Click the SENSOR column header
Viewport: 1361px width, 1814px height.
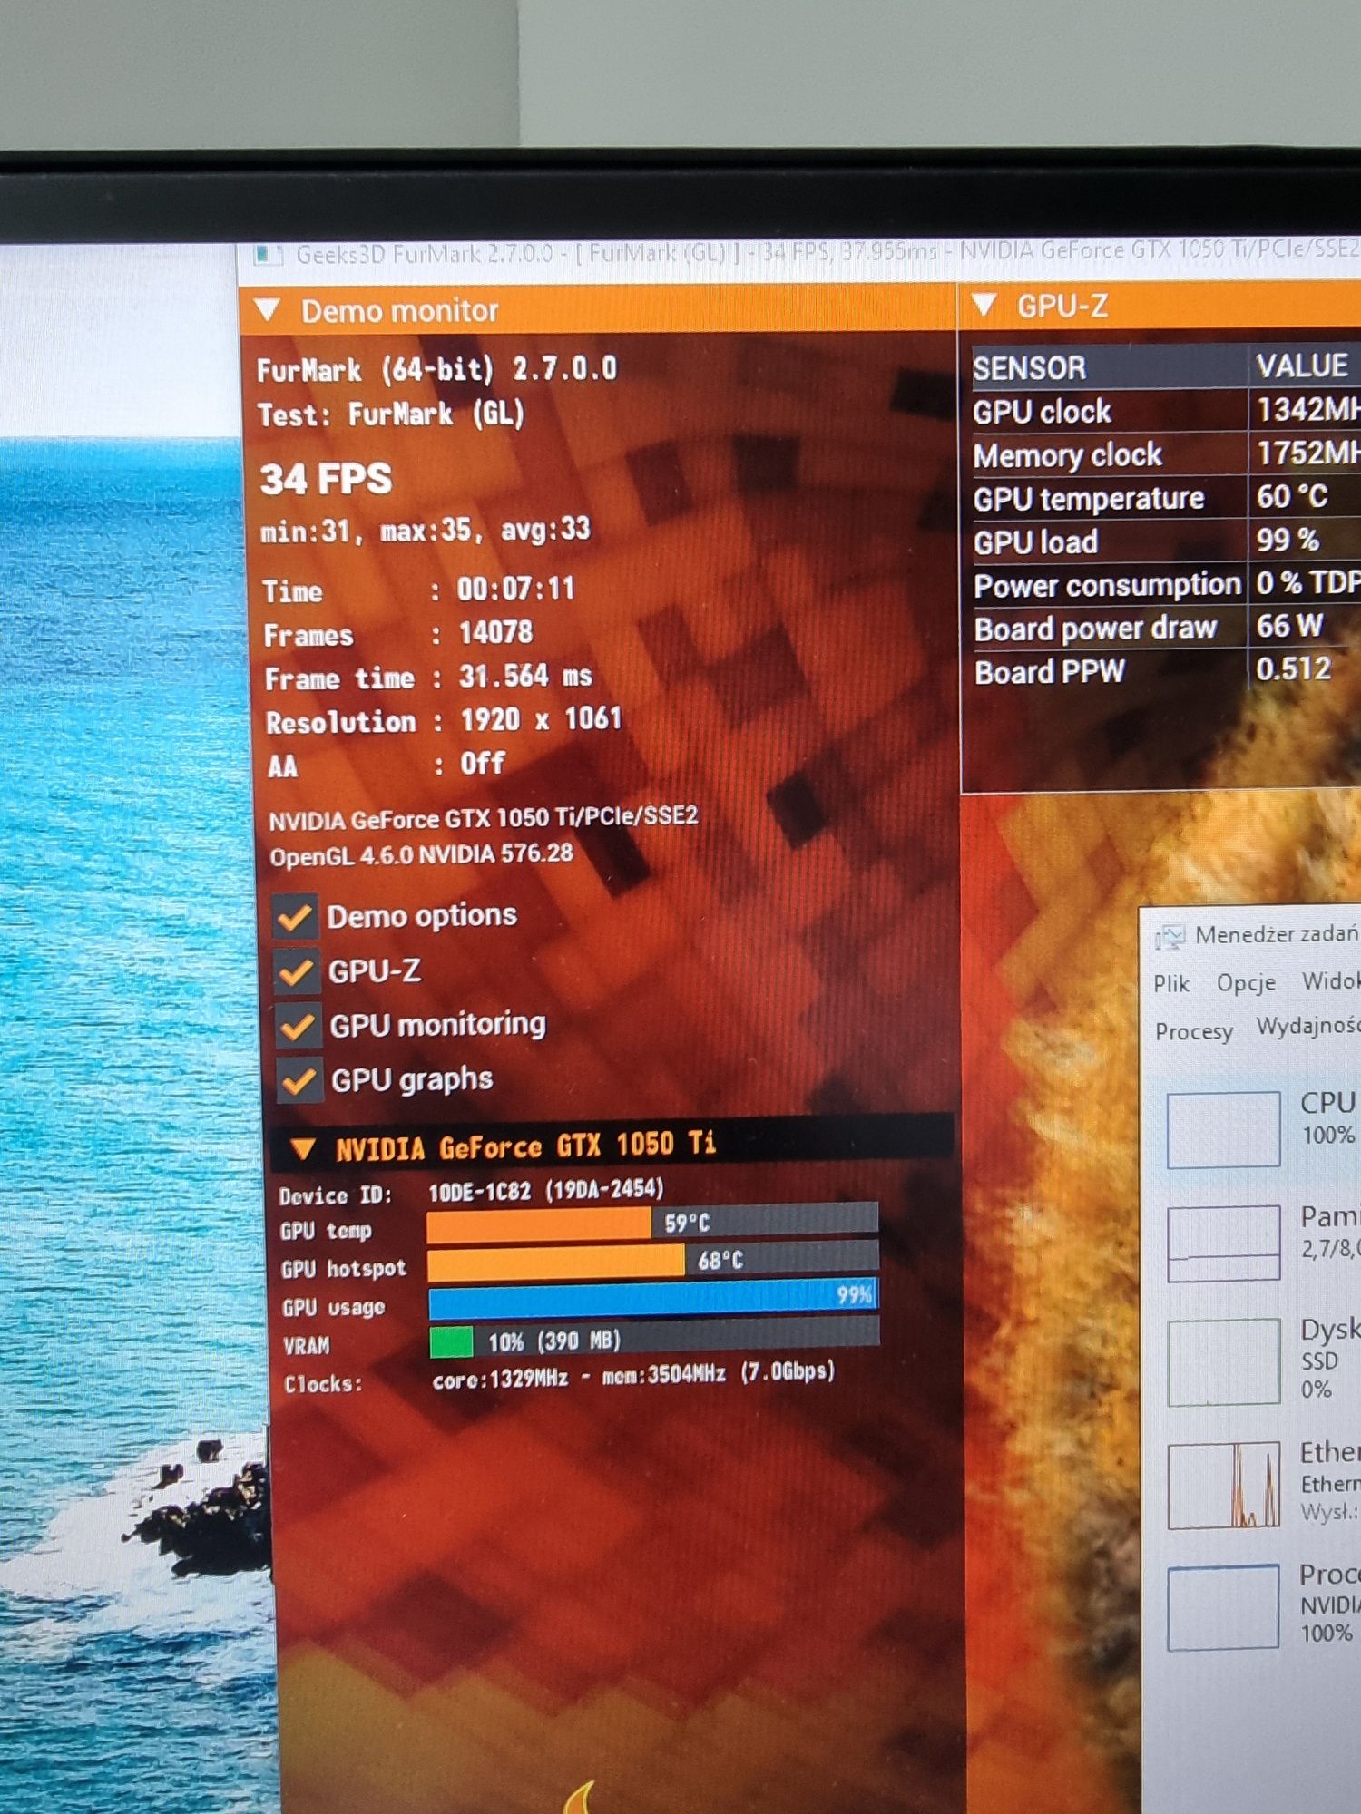tap(1029, 367)
